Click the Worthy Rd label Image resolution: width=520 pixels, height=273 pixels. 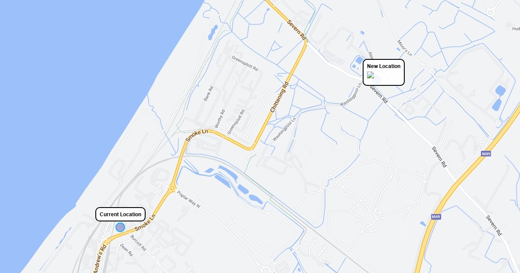click(220, 119)
